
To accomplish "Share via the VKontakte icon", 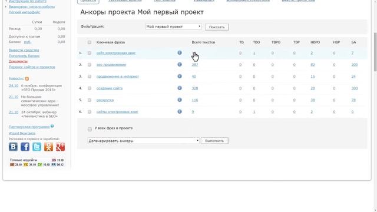I will [x=13, y=147].
